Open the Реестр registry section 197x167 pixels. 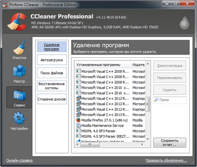[x=19, y=75]
